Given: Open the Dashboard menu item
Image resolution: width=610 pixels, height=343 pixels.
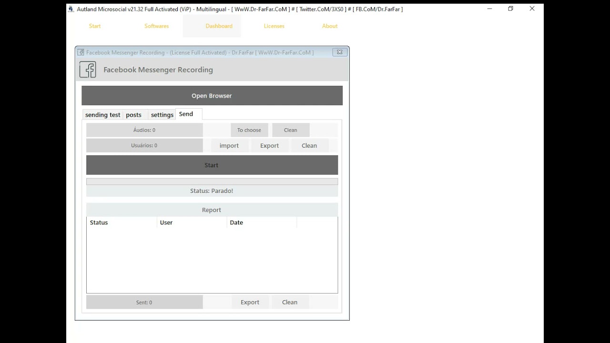Looking at the screenshot, I should [219, 26].
